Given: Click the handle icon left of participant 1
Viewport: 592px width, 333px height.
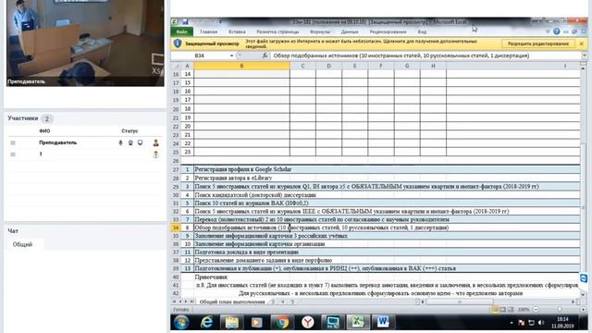Looking at the screenshot, I should (13, 154).
